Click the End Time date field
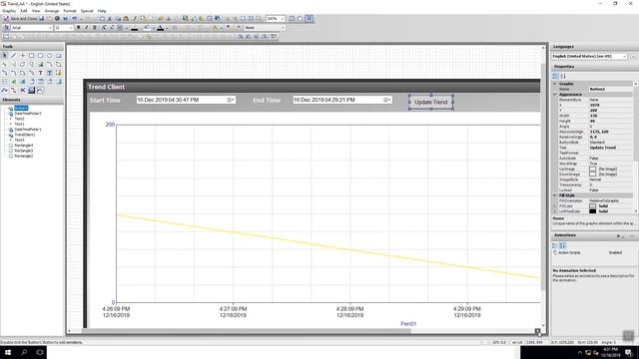The width and height of the screenshot is (639, 359). pos(342,100)
